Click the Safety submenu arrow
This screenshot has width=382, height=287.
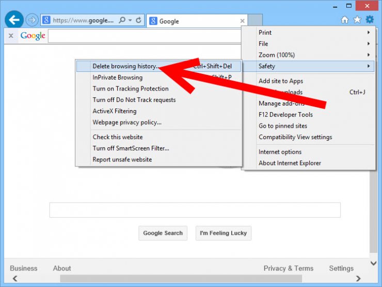click(x=369, y=66)
